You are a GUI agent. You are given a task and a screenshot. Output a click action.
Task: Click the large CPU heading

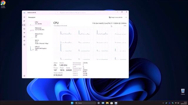click(x=56, y=23)
